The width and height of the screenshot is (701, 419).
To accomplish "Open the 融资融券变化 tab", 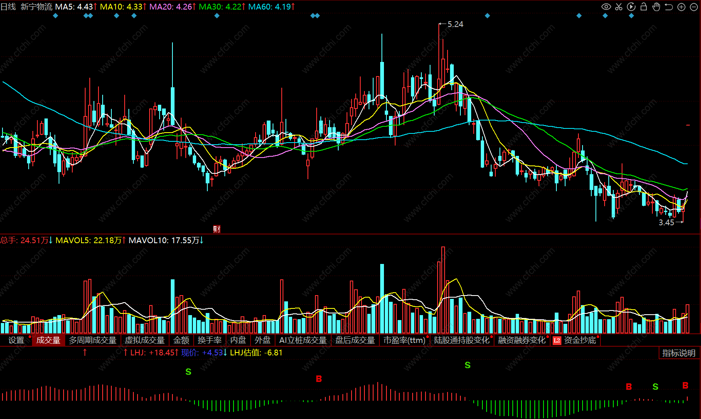I will coord(521,340).
